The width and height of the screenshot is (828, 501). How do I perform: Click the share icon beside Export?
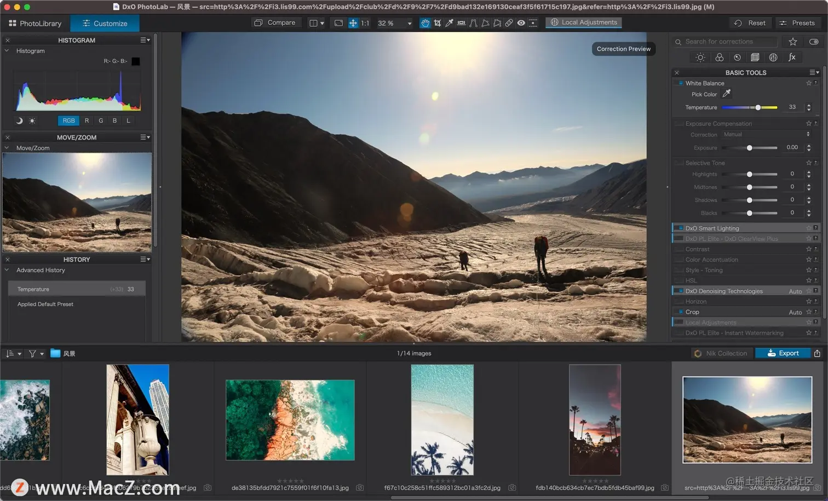(x=817, y=353)
